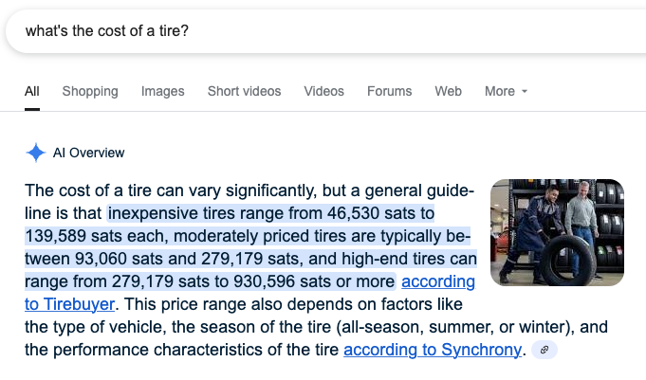Click the 'according' link after 'sats or more'
Screen dimensions: 646x380
coord(438,282)
